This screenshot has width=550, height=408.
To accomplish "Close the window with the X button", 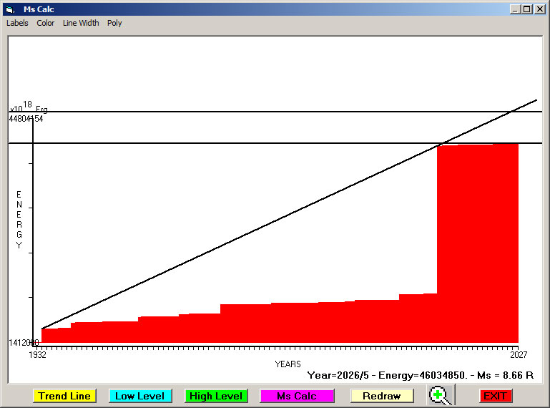I will 539,9.
